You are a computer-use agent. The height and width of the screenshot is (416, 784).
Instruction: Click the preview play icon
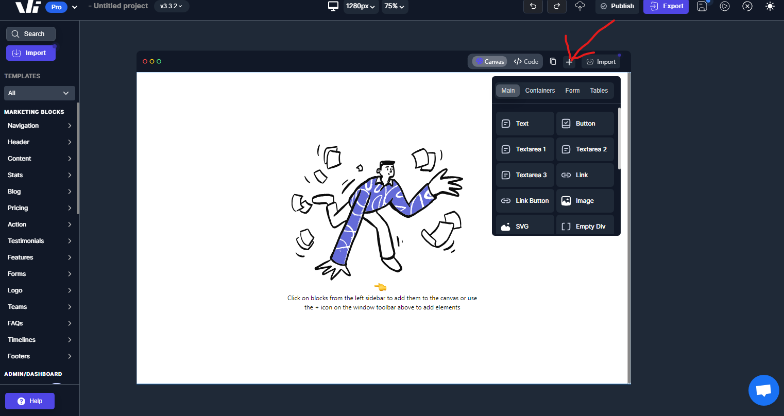(x=725, y=6)
